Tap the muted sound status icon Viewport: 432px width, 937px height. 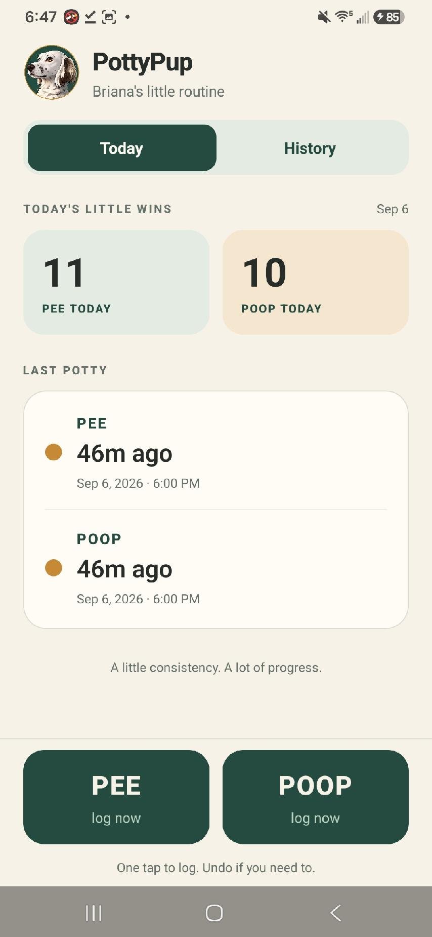(324, 17)
